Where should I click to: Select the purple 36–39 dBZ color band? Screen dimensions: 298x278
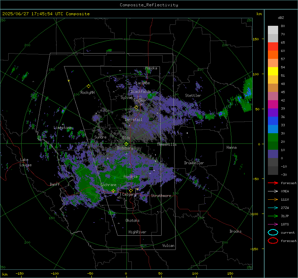tap(273, 112)
